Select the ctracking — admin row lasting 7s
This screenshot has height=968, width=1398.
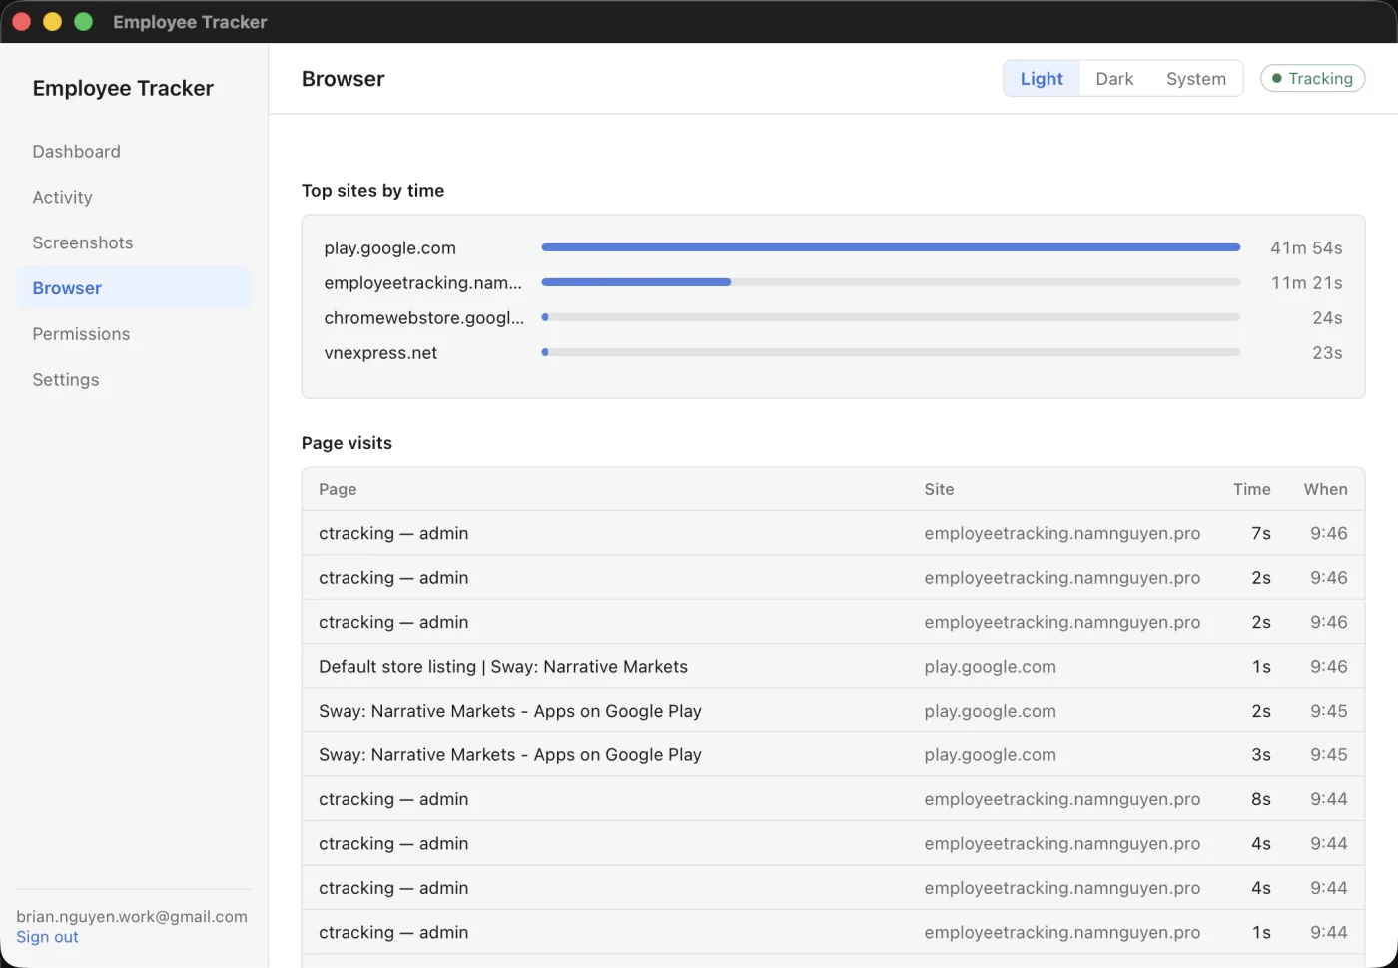(x=833, y=533)
